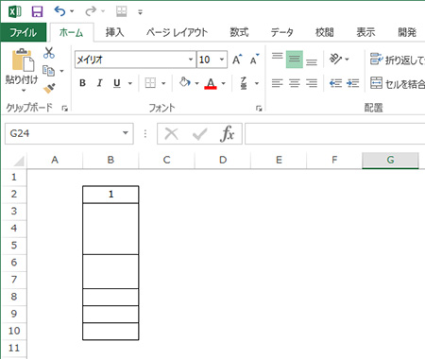Screen dimensions: 425x359
Task: Select cell B2 containing 1
Action: (110, 195)
